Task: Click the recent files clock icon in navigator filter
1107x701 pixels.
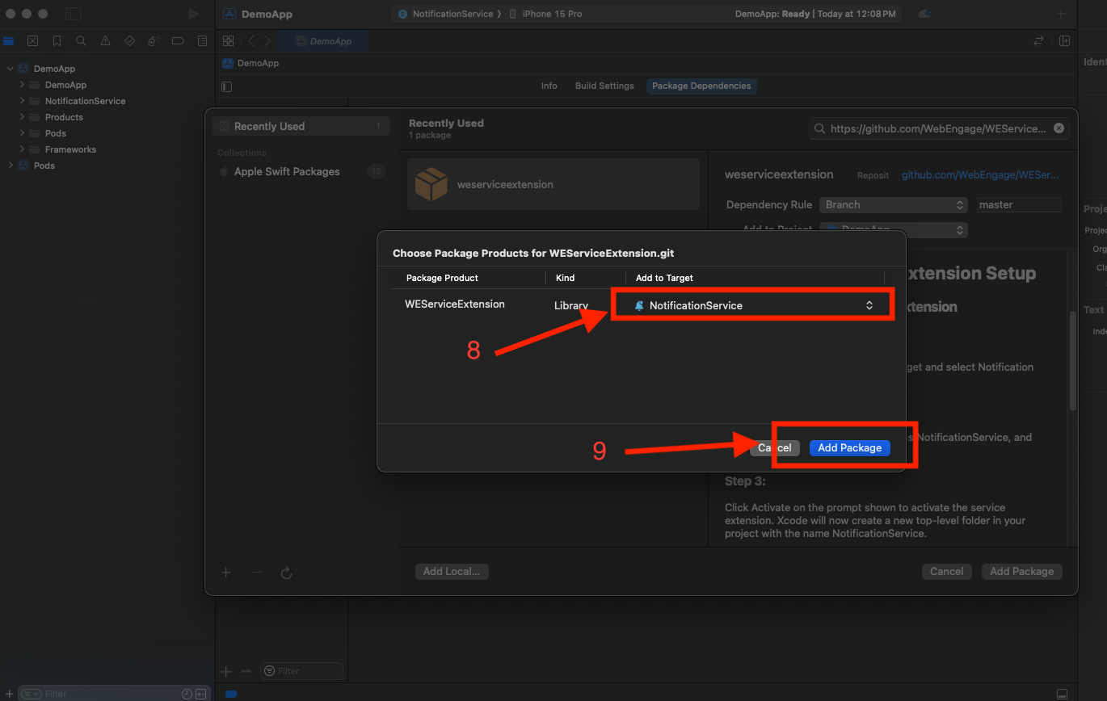Action: (187, 694)
